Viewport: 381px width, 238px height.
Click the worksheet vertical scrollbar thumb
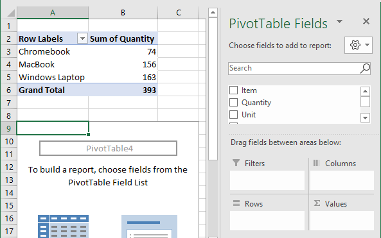tap(213, 89)
